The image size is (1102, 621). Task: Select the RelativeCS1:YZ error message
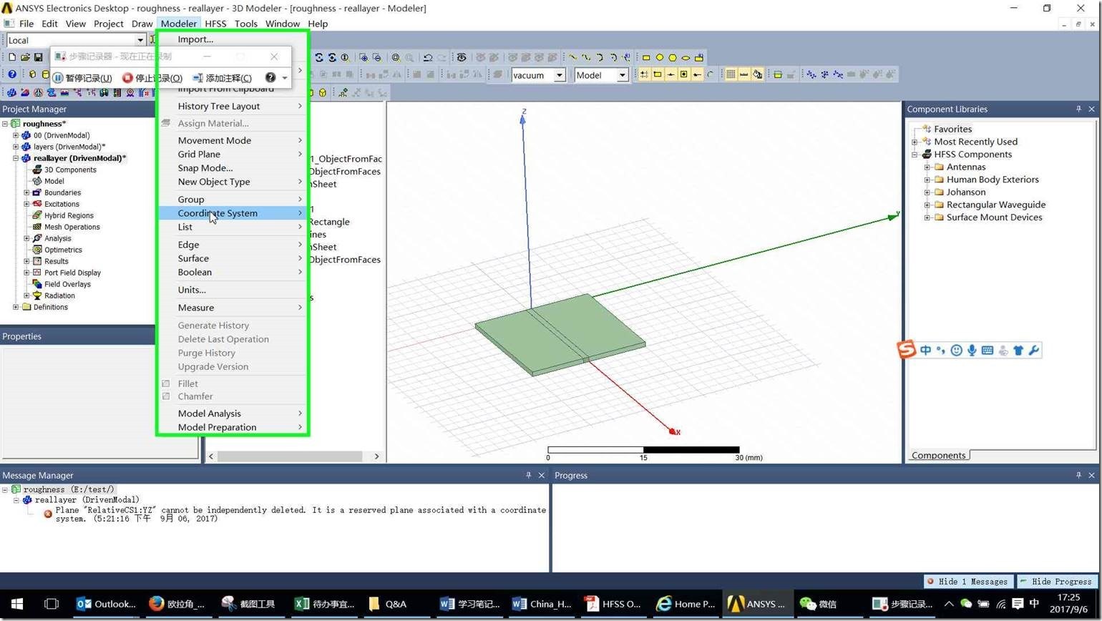301,514
